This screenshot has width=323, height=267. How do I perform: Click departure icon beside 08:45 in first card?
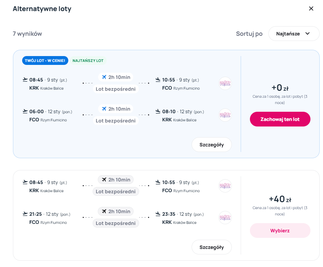coord(25,80)
